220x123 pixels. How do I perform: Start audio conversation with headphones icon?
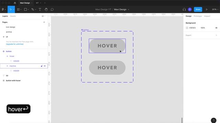click(x=184, y=10)
